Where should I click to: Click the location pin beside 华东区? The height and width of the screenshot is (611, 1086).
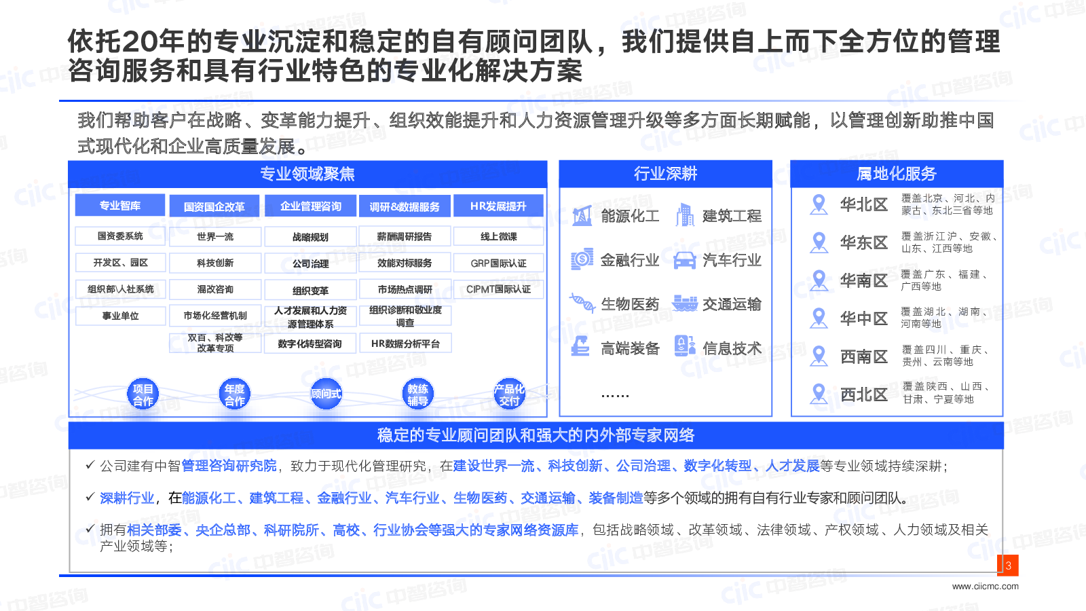click(819, 242)
